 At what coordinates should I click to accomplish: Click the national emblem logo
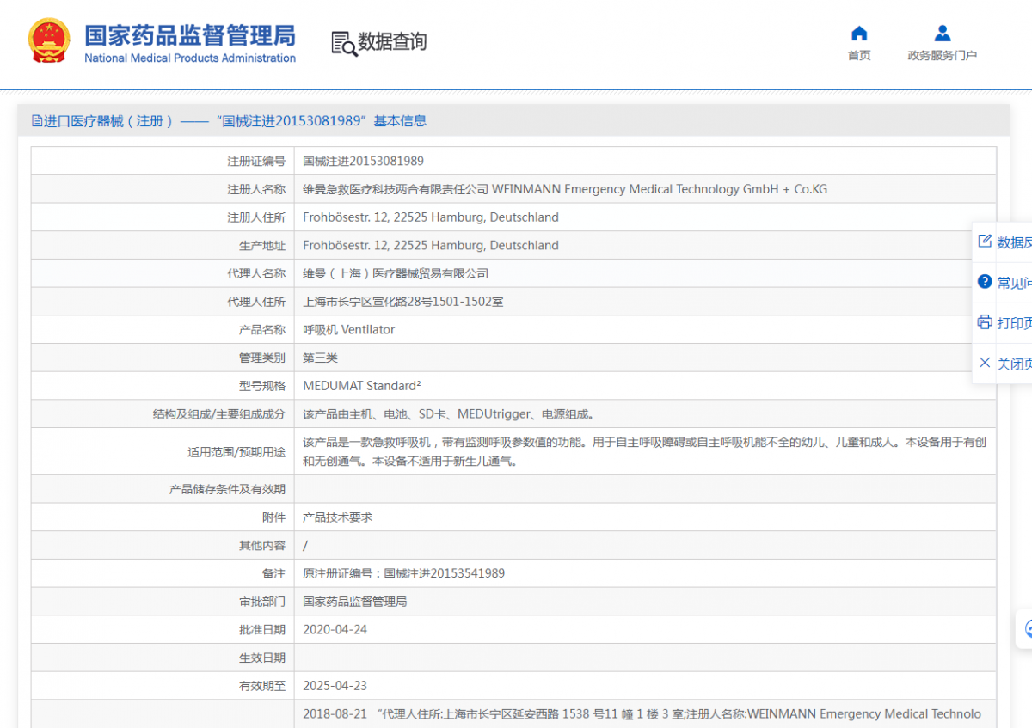[49, 40]
